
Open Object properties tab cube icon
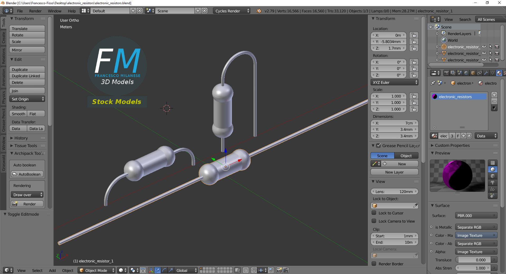tap(473, 73)
